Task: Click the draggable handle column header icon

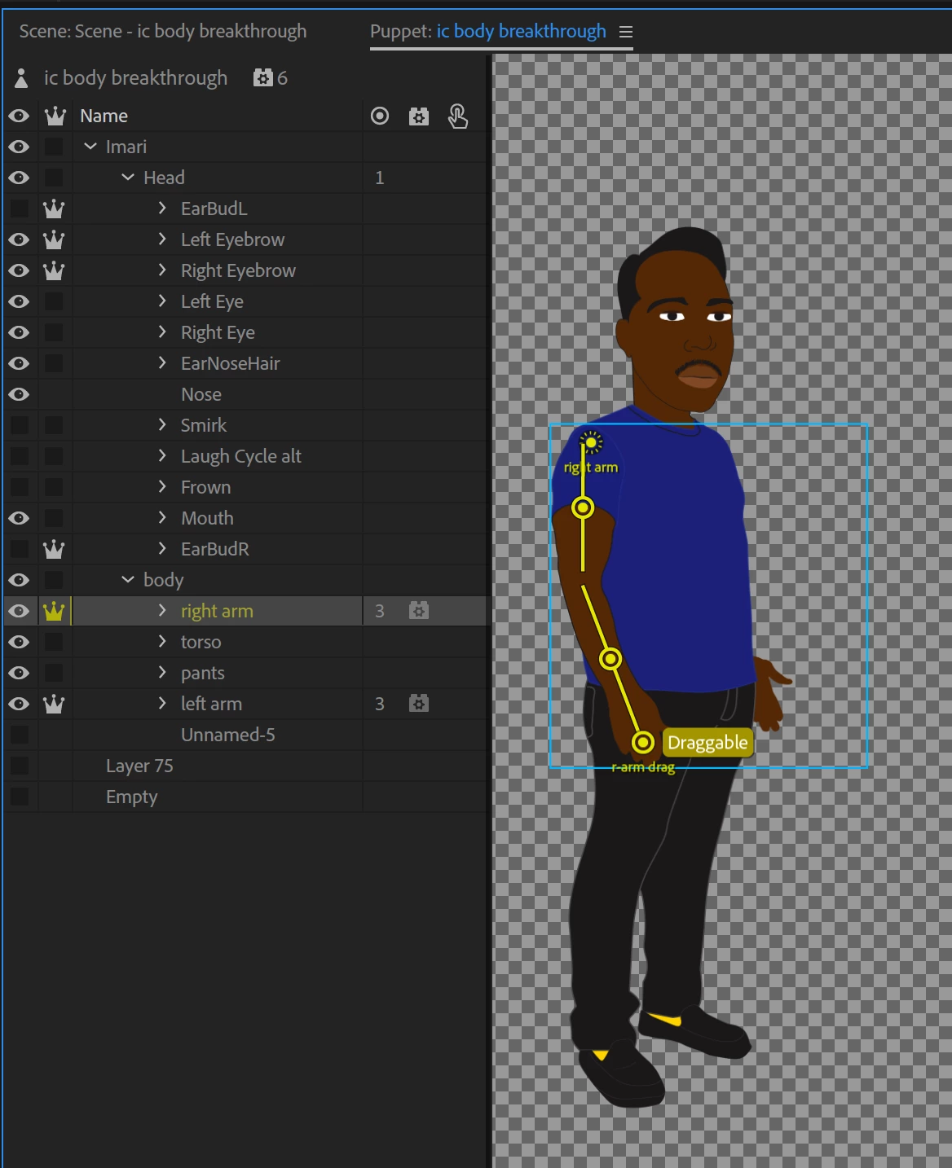Action: [x=458, y=116]
